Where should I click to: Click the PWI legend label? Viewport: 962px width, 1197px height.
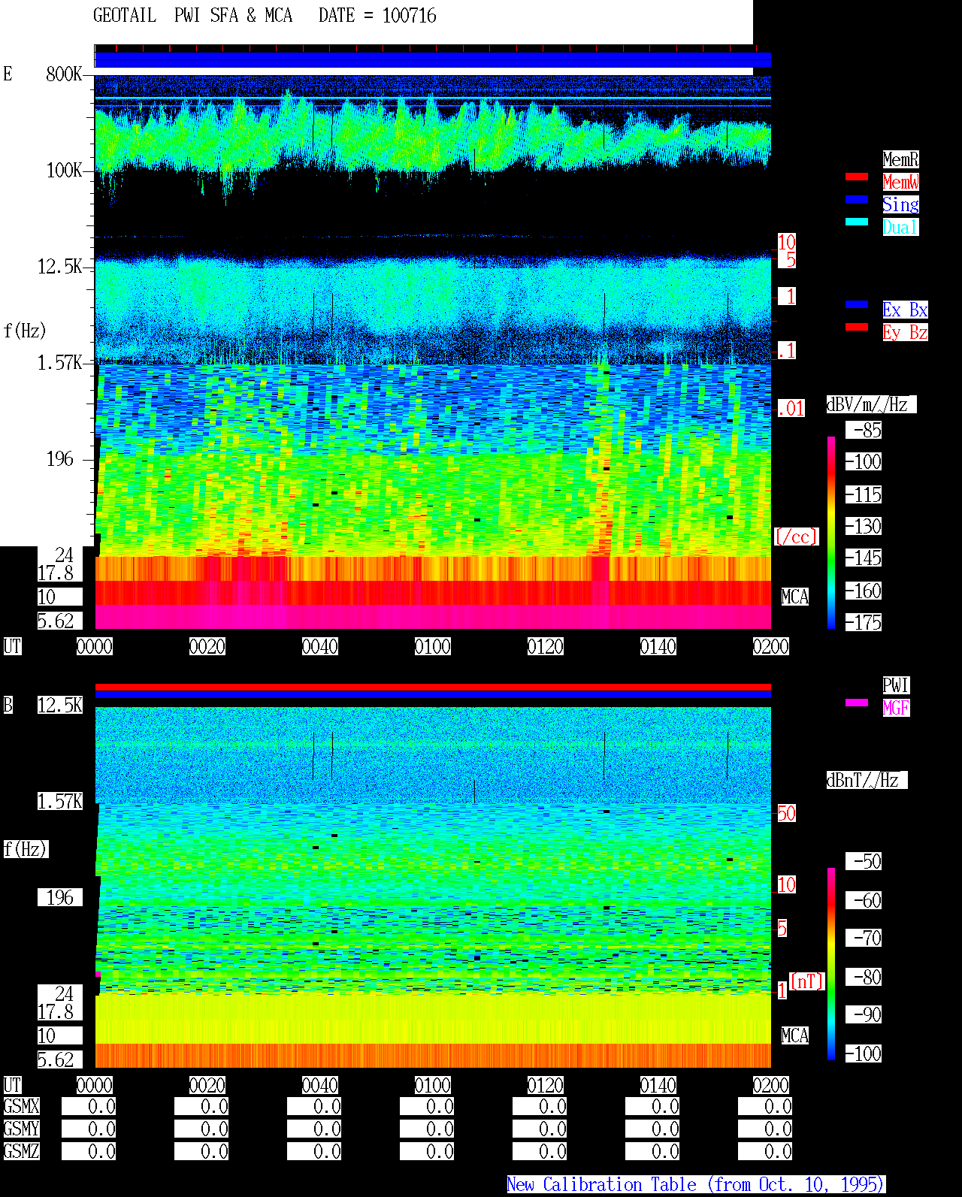pyautogui.click(x=896, y=685)
